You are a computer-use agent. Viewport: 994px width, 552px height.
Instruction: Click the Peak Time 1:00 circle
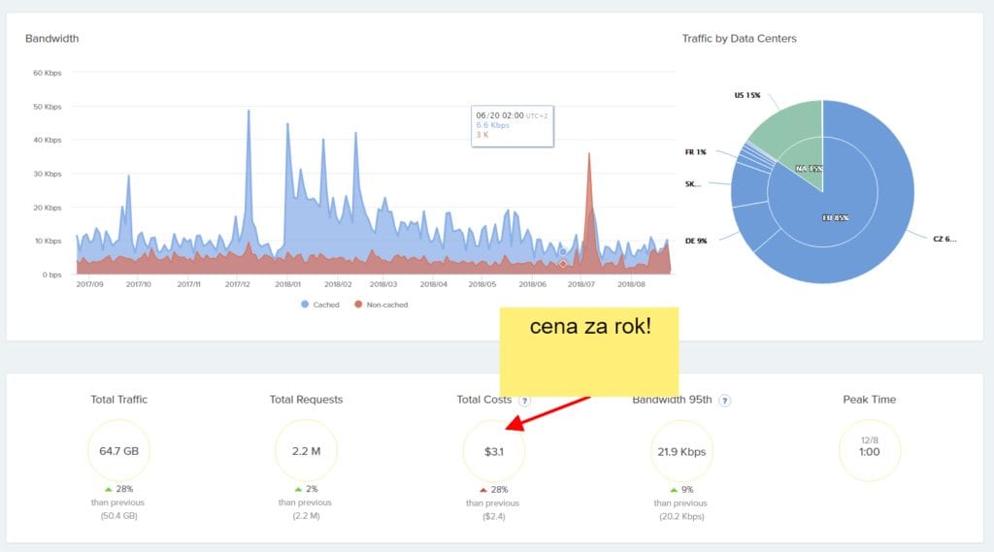point(869,451)
